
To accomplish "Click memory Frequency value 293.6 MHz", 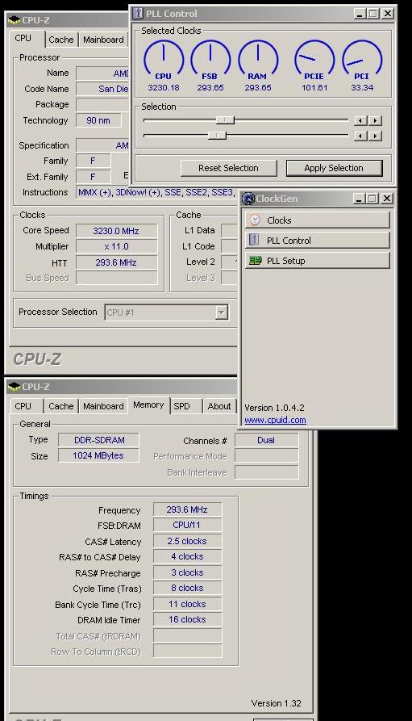I will pos(187,509).
